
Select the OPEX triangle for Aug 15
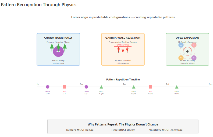coord(101,87)
